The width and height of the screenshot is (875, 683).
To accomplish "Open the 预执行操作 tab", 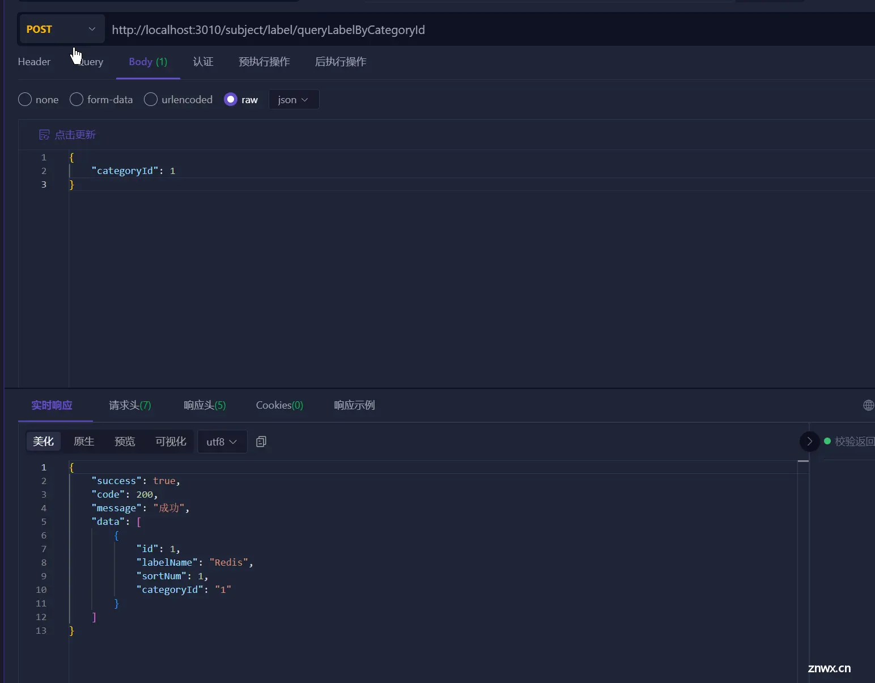I will pyautogui.click(x=264, y=62).
